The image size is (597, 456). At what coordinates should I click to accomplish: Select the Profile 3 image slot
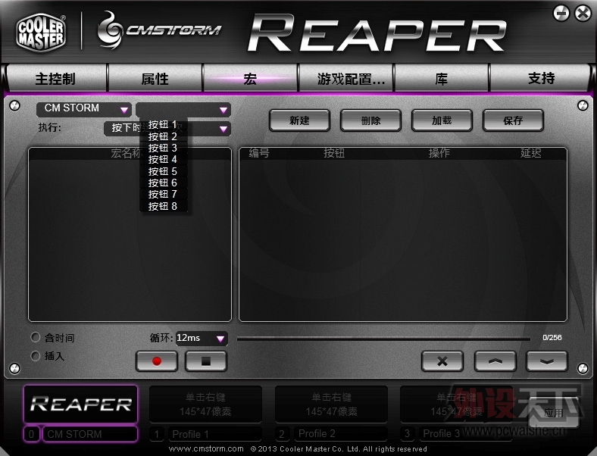[x=456, y=404]
